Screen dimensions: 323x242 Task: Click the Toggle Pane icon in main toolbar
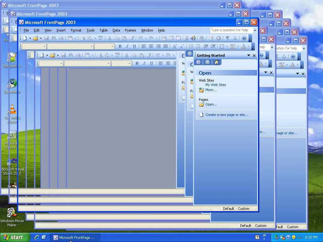tap(70, 38)
